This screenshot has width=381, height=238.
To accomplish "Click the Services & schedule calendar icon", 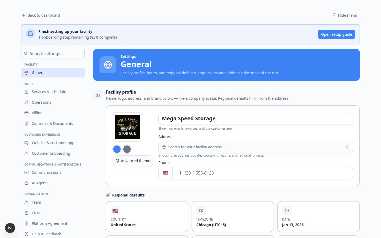I will (26, 92).
